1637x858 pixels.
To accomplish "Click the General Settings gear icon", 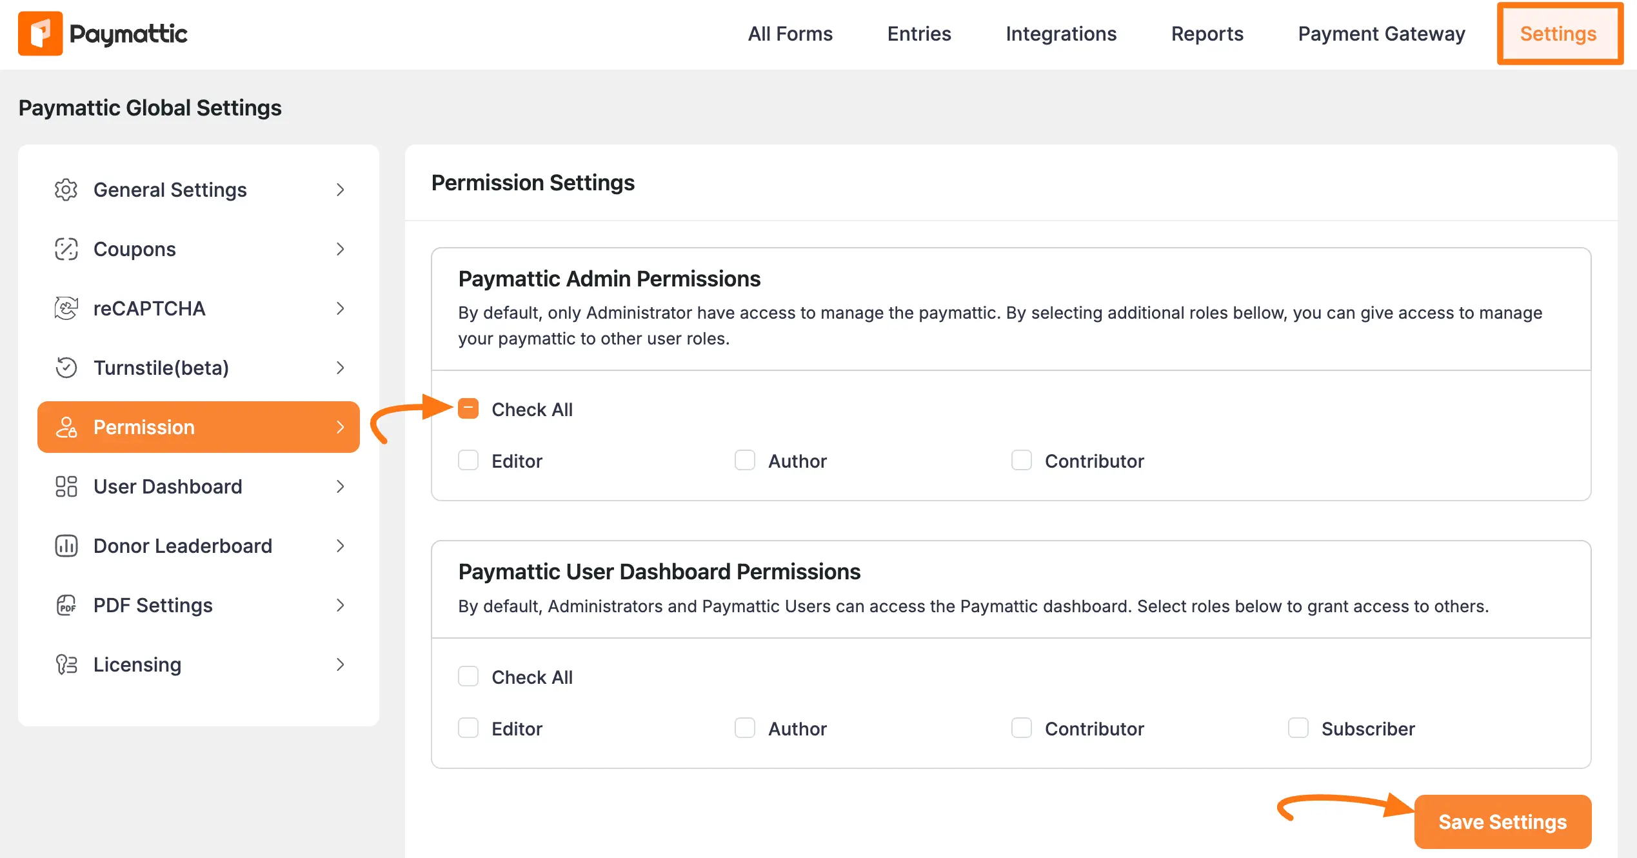I will point(66,190).
